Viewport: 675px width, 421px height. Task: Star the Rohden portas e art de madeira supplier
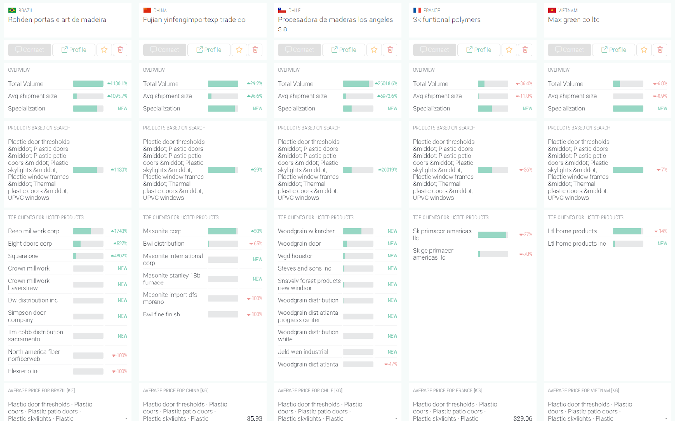point(104,50)
